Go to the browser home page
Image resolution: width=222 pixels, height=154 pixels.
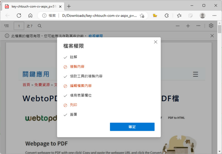tap(30, 15)
